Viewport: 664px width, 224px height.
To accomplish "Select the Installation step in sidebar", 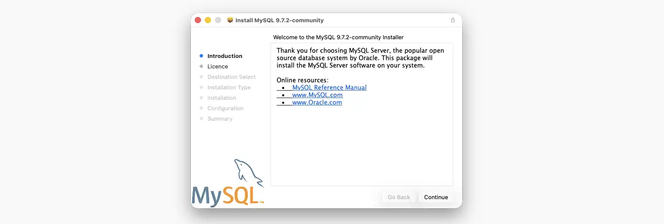I will pos(221,98).
